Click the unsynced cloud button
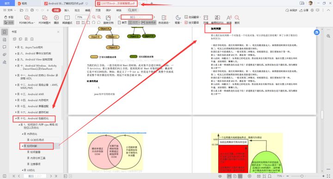 click(291, 10)
